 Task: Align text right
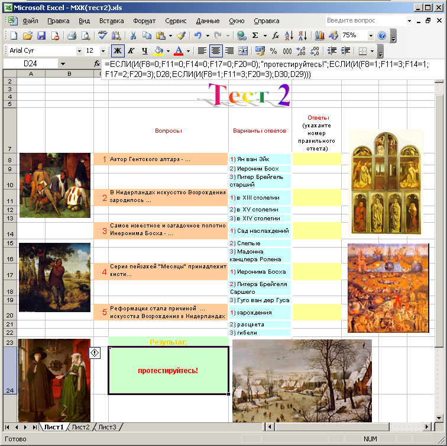click(229, 51)
